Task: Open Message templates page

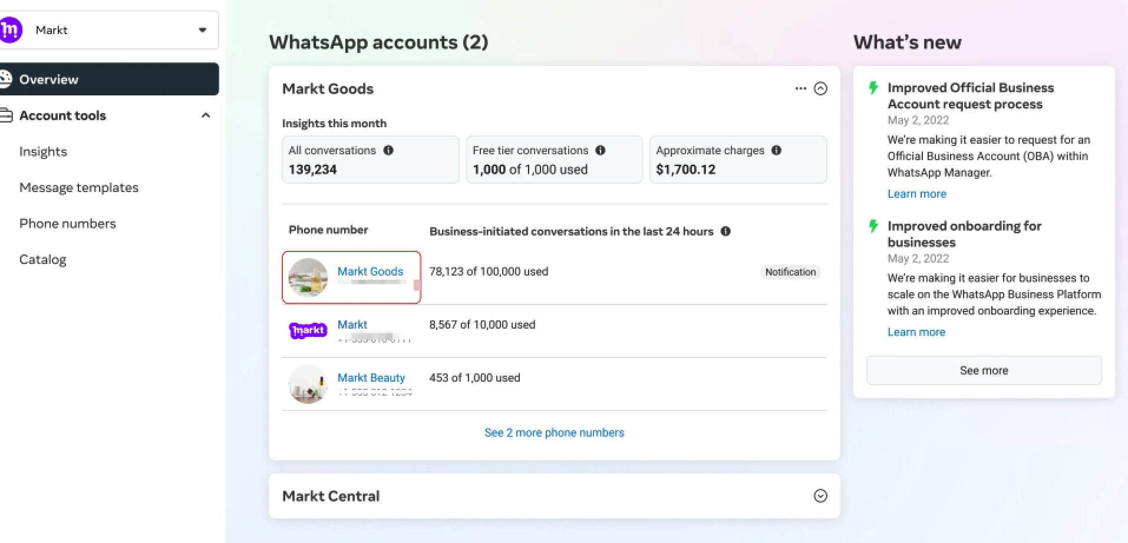Action: click(79, 187)
